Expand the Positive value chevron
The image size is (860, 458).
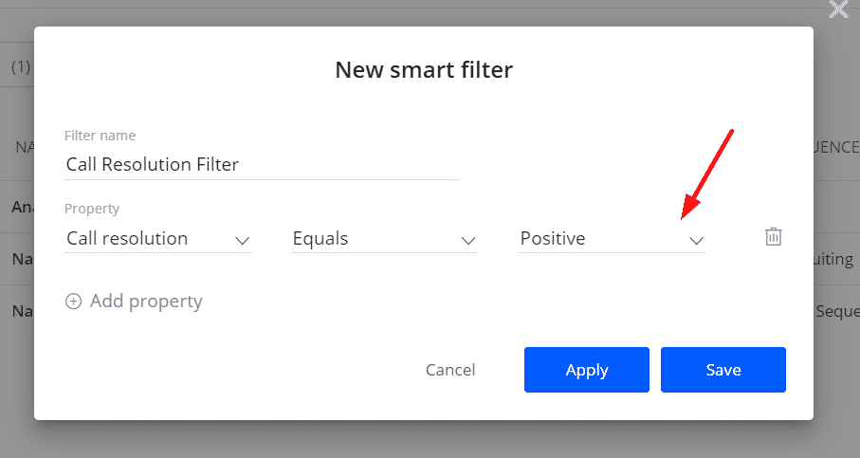point(696,240)
